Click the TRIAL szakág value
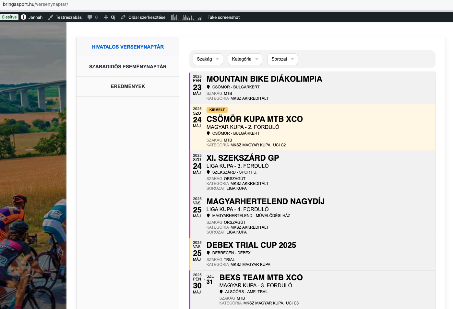This screenshot has width=453, height=309. tap(229, 260)
